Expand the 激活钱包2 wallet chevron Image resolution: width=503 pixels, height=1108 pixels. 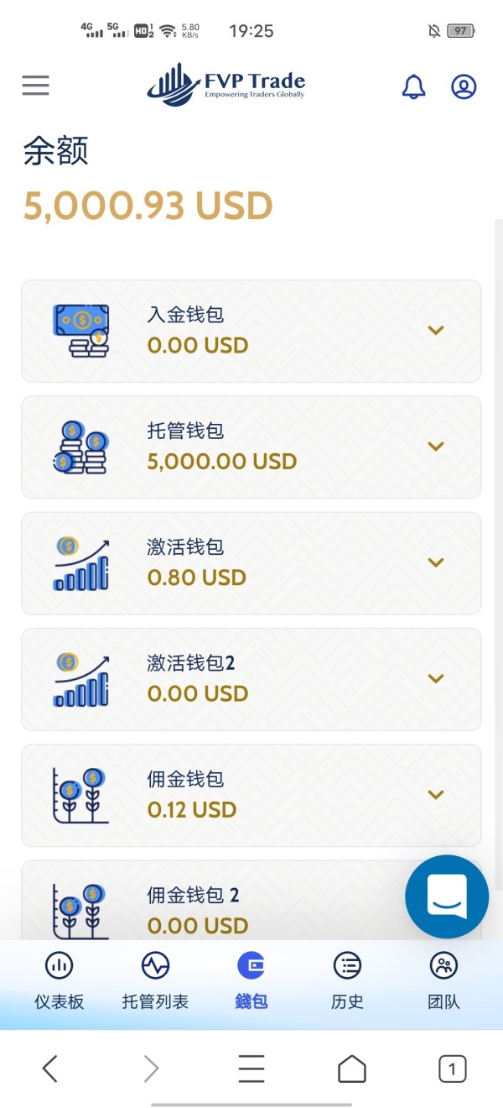tap(435, 678)
